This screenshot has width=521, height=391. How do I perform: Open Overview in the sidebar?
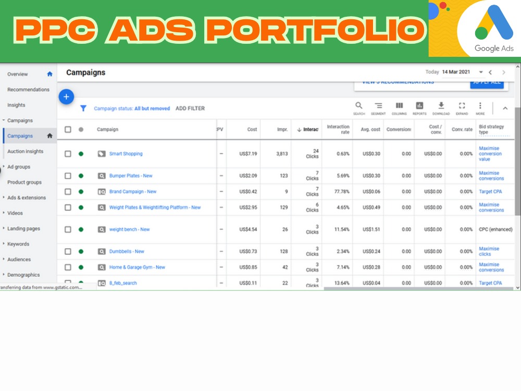point(18,74)
